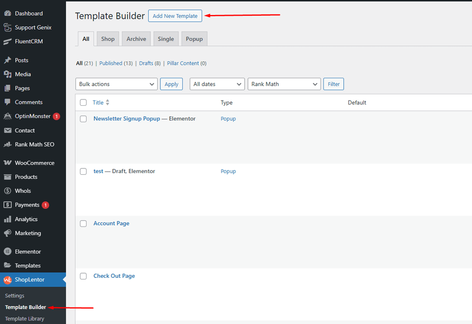The height and width of the screenshot is (324, 472).
Task: Switch to the Shop tab
Action: [108, 39]
